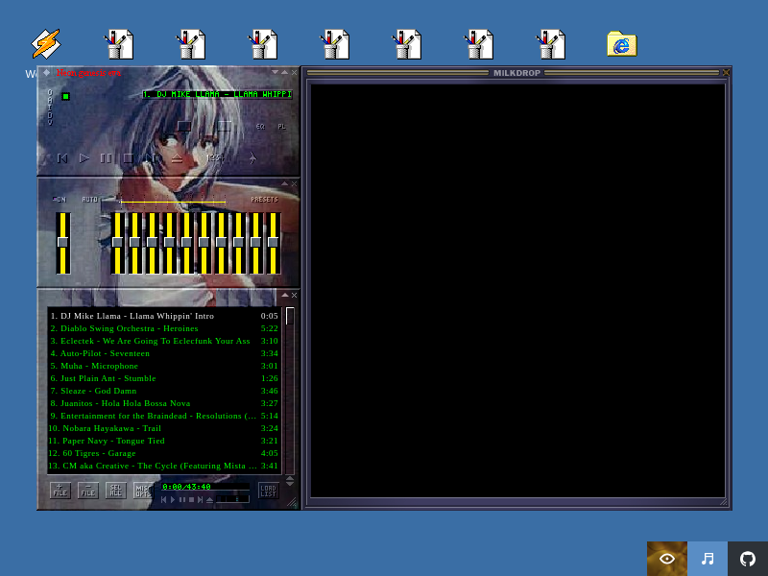
Task: Toggle the eye icon at the bottom right
Action: 667,559
